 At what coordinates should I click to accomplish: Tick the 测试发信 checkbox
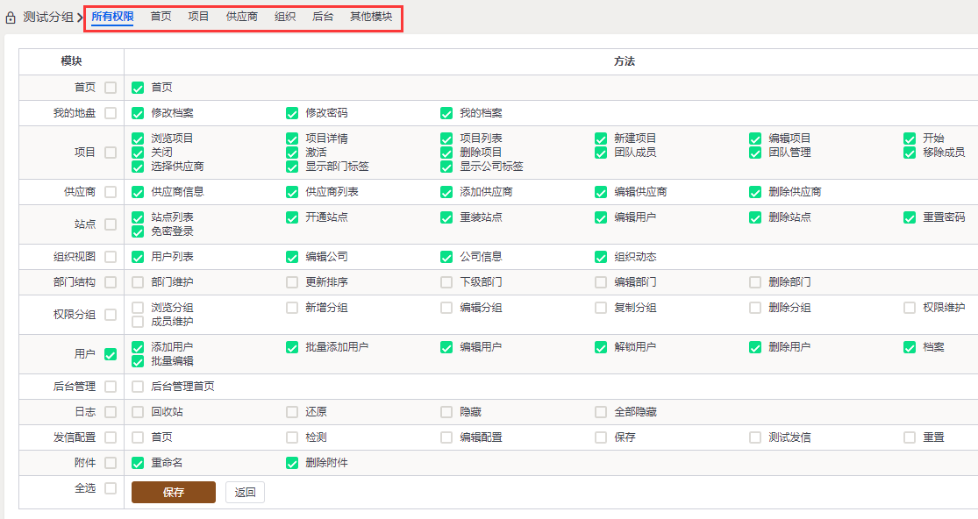point(754,438)
